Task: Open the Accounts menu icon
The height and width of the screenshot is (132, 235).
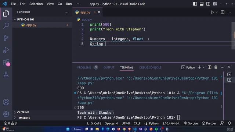Action: (x=6, y=102)
